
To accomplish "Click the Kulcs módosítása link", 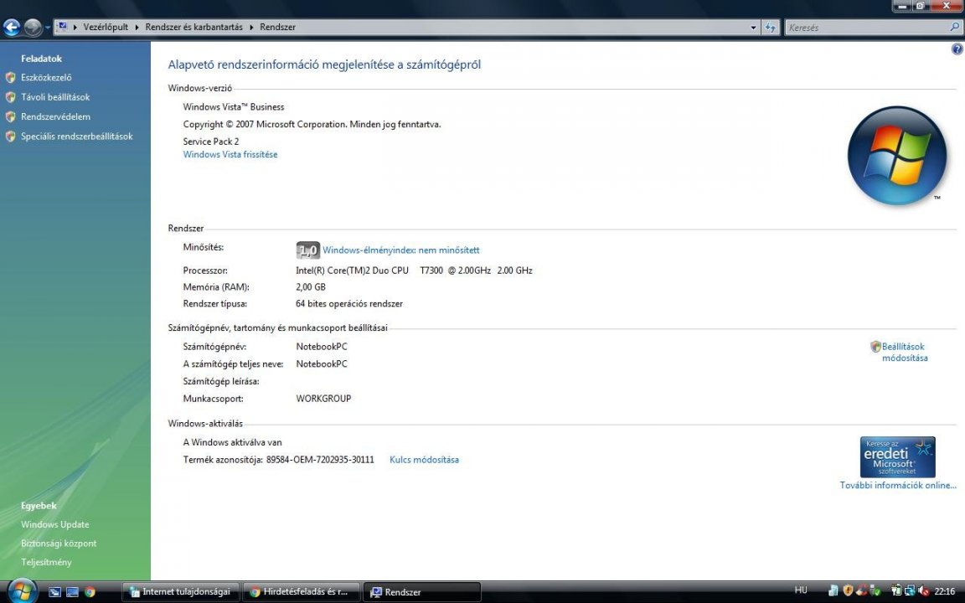I will pos(424,460).
